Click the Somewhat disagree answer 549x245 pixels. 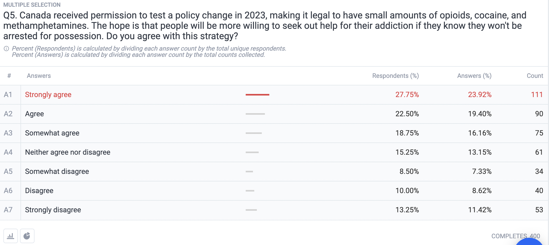57,172
